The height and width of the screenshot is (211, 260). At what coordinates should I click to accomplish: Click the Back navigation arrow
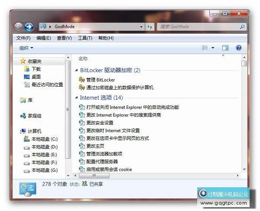(x=18, y=27)
